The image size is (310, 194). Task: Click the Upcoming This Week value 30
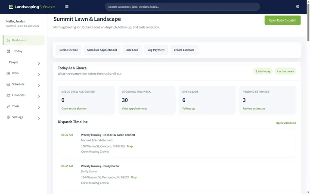pyautogui.click(x=125, y=100)
